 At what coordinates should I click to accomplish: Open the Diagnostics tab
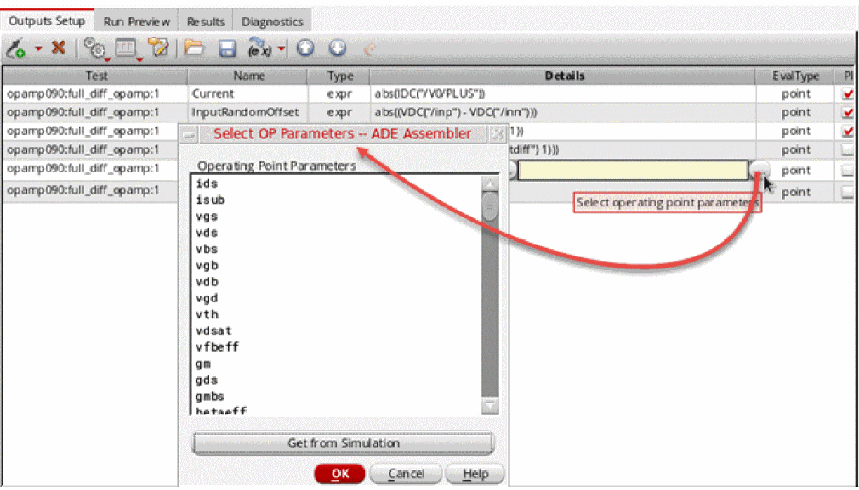[x=272, y=22]
